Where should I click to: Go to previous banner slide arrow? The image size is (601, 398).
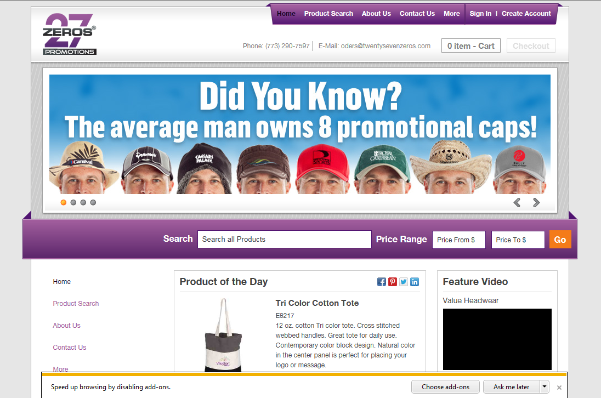pyautogui.click(x=517, y=203)
